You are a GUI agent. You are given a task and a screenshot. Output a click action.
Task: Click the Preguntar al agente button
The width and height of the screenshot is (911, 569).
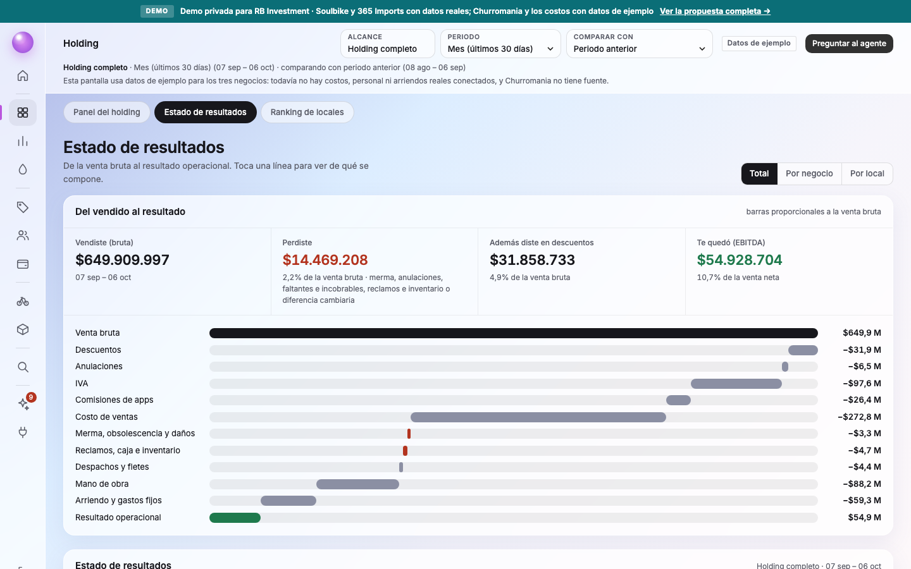849,44
